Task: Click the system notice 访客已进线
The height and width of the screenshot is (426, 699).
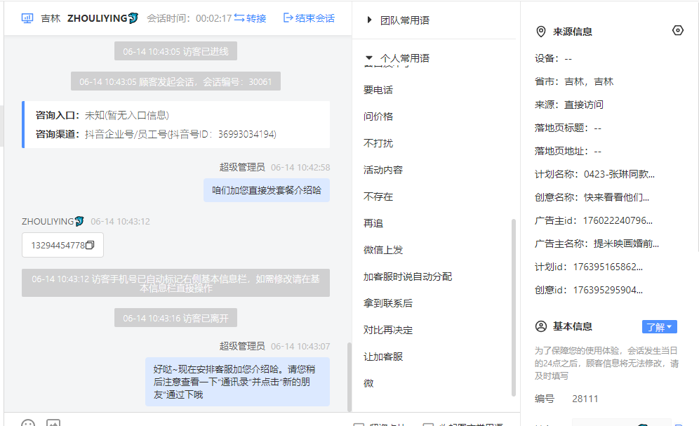Action: 175,51
